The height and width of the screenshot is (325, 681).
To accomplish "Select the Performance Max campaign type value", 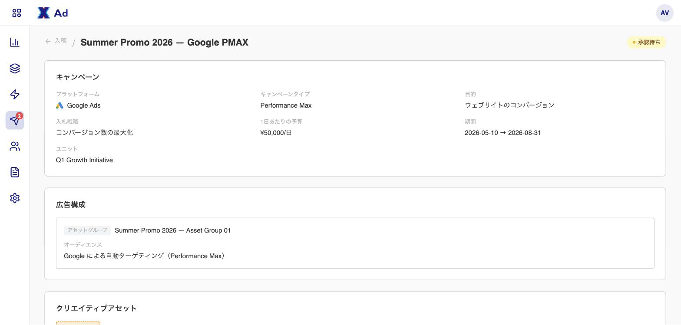I will (286, 105).
